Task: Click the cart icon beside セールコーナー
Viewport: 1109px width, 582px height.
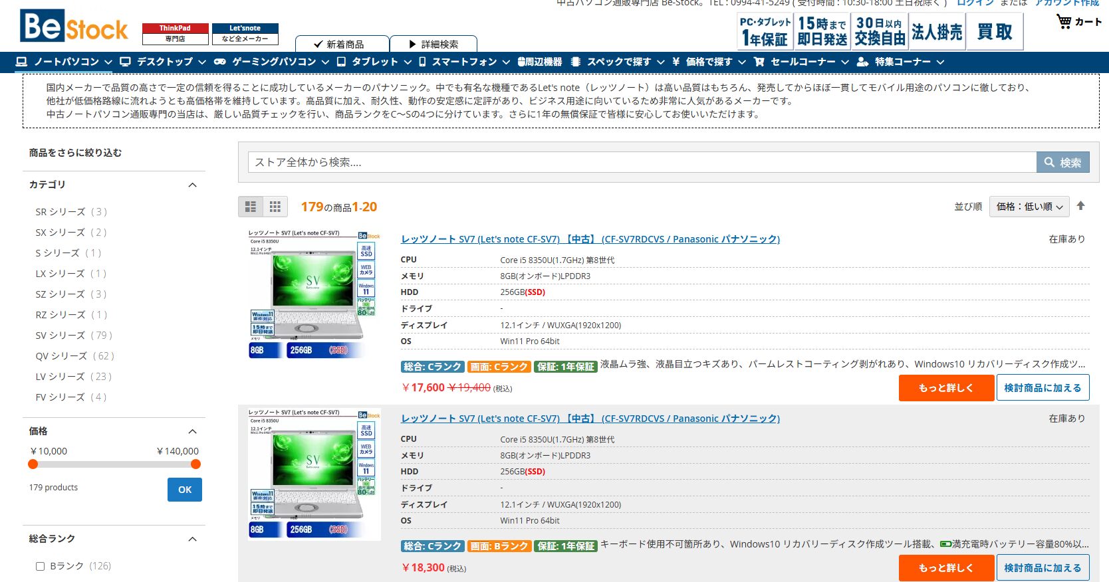Action: point(759,62)
